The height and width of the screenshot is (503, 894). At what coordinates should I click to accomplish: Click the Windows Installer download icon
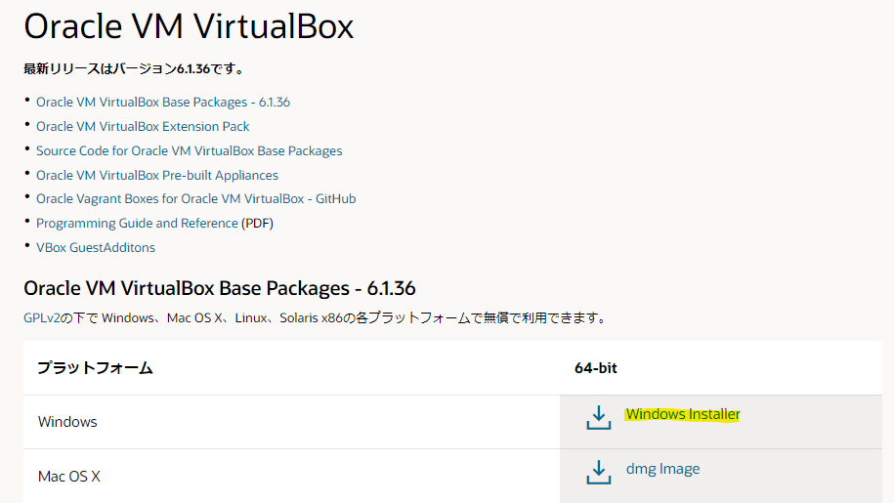pyautogui.click(x=598, y=418)
